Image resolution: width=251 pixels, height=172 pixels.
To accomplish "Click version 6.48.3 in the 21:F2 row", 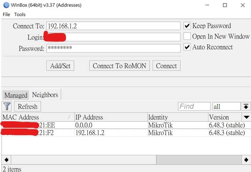I will click(227, 133).
